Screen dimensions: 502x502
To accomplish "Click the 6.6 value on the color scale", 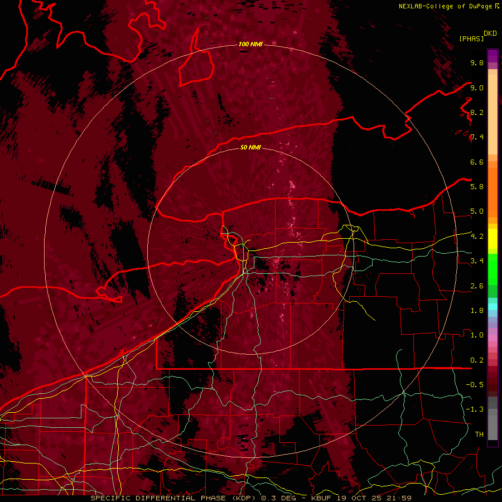I will 477,162.
